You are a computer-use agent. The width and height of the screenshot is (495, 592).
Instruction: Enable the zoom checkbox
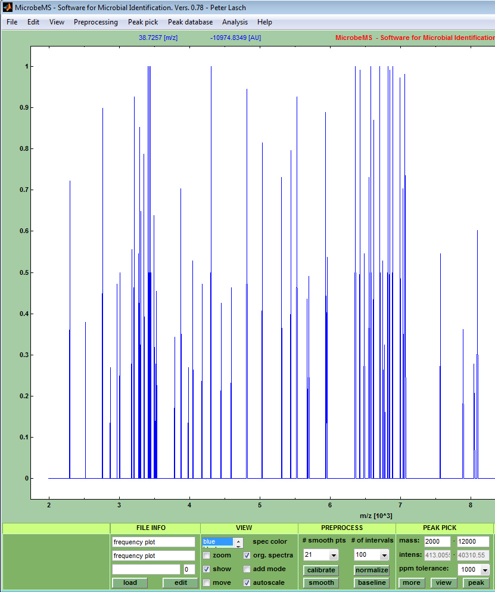(x=207, y=556)
